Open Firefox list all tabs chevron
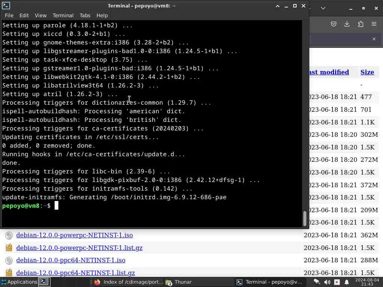The width and height of the screenshot is (383, 287). pos(323,8)
